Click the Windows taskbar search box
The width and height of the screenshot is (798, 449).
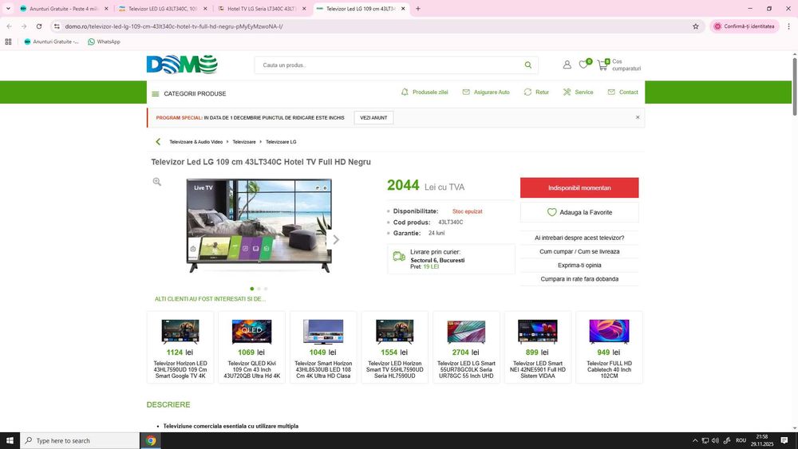80,440
